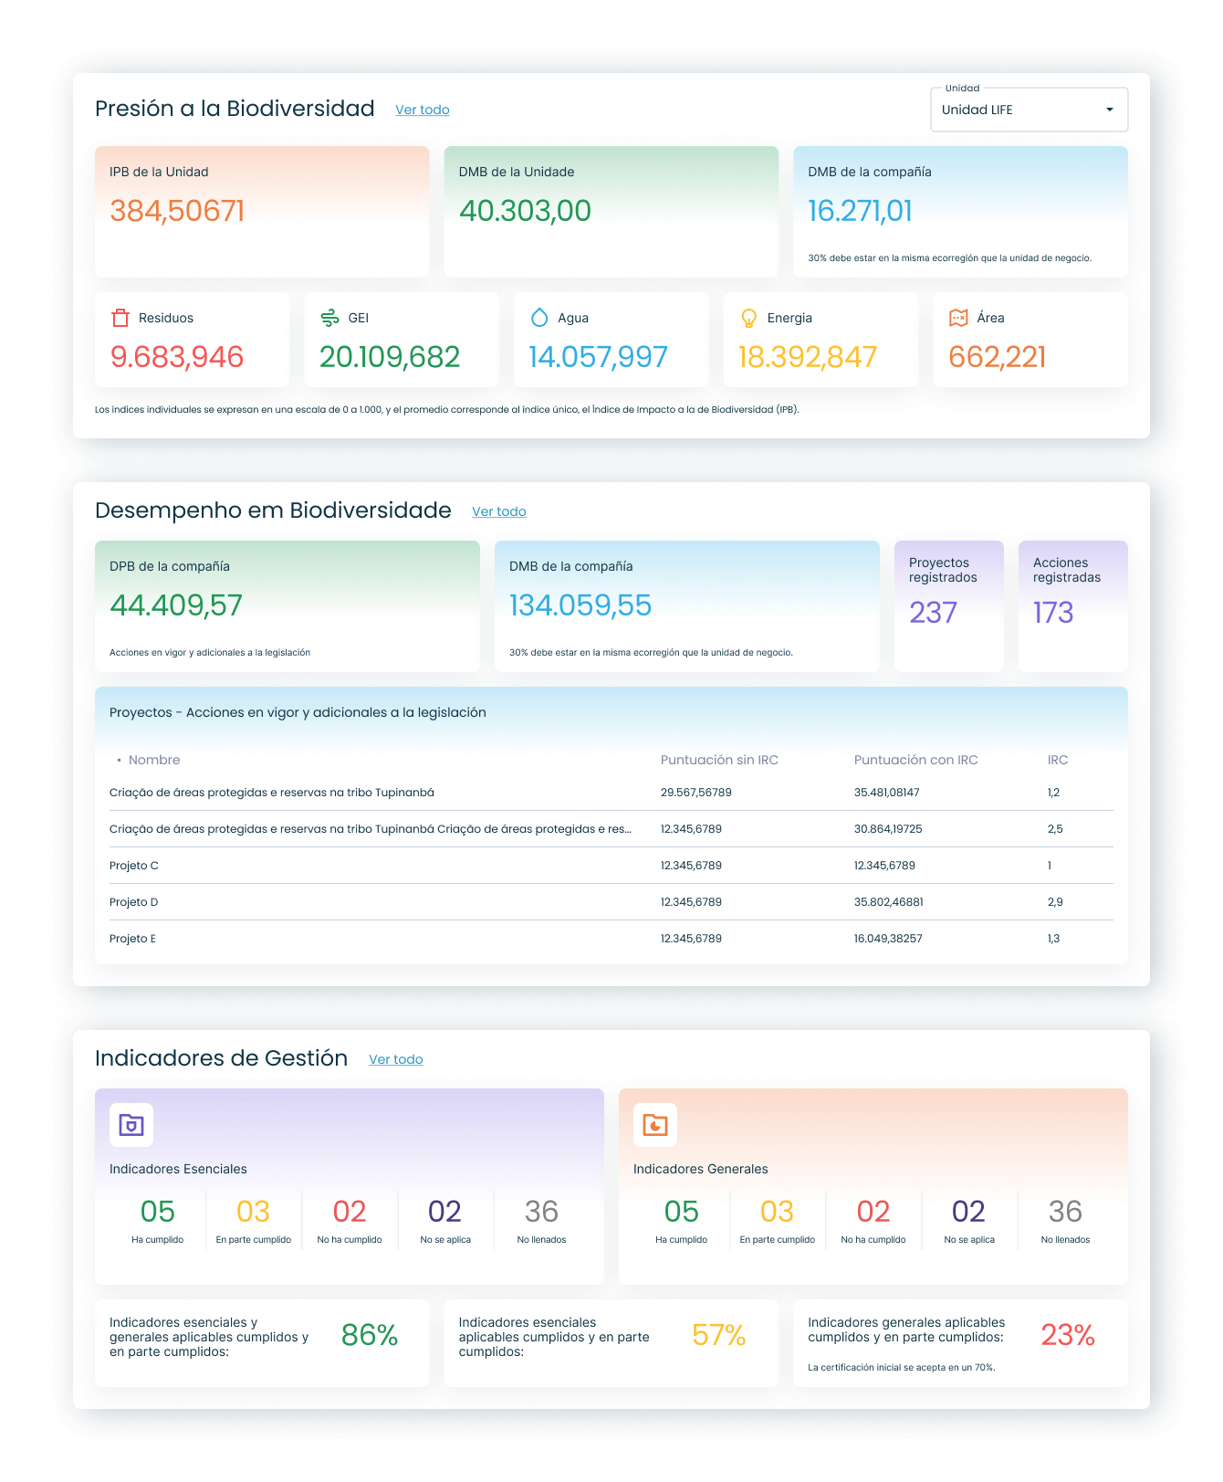The image size is (1223, 1482).
Task: Click score 29.567,56789 in first row
Action: click(696, 793)
